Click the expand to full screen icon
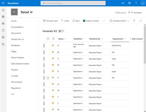 pos(141,21)
